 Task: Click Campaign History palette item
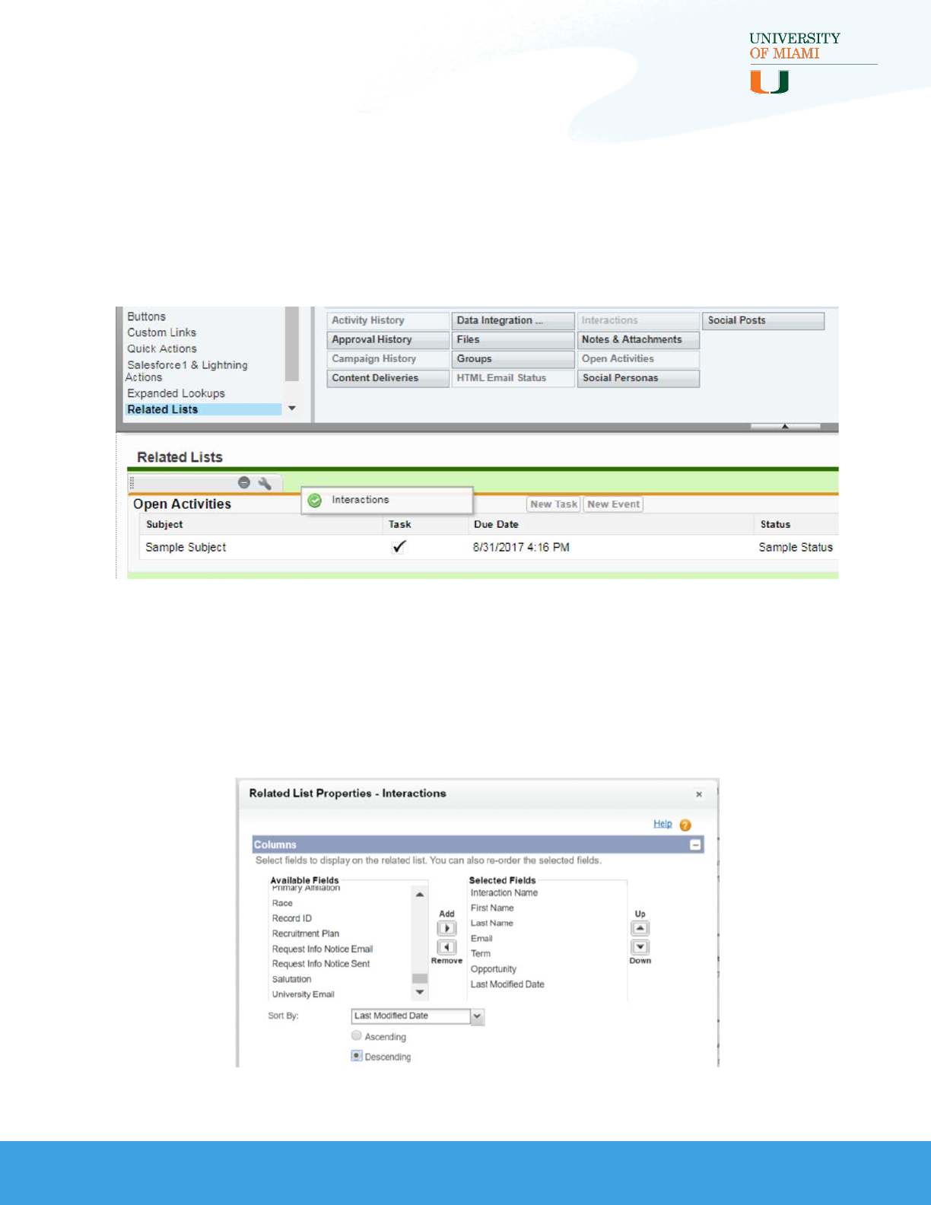[x=388, y=358]
